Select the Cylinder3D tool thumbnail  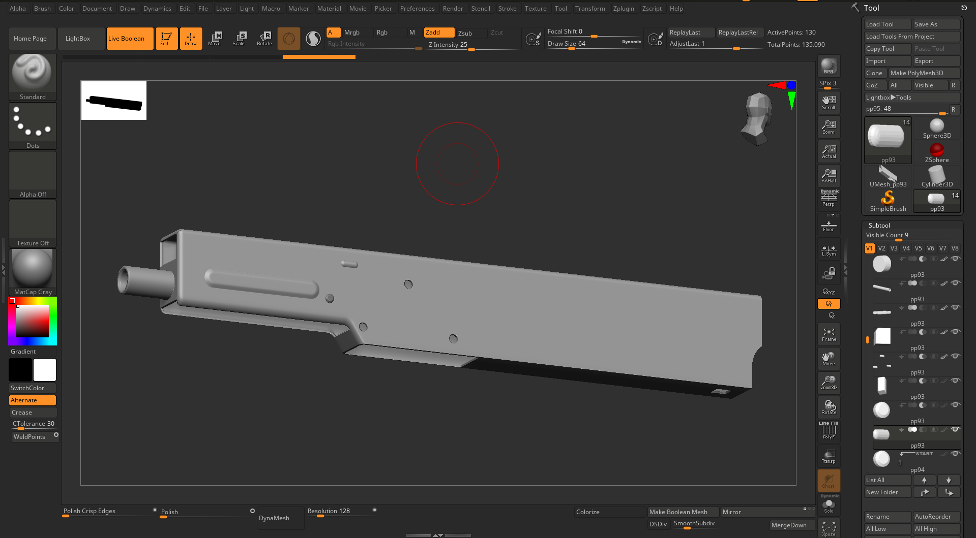pos(937,176)
